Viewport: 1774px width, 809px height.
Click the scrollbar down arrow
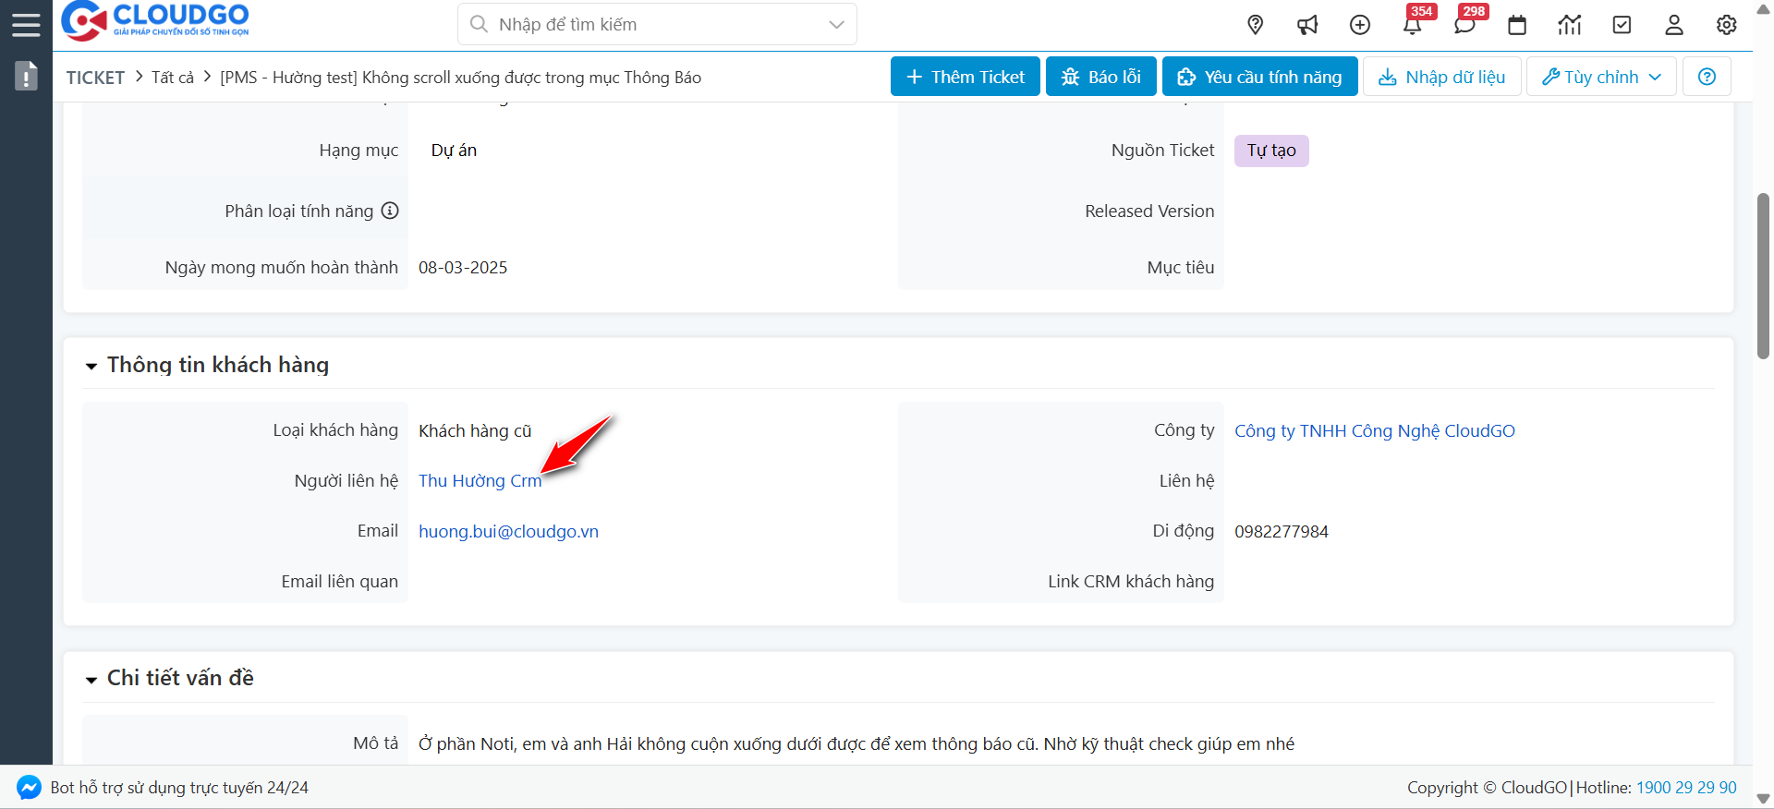(1763, 799)
